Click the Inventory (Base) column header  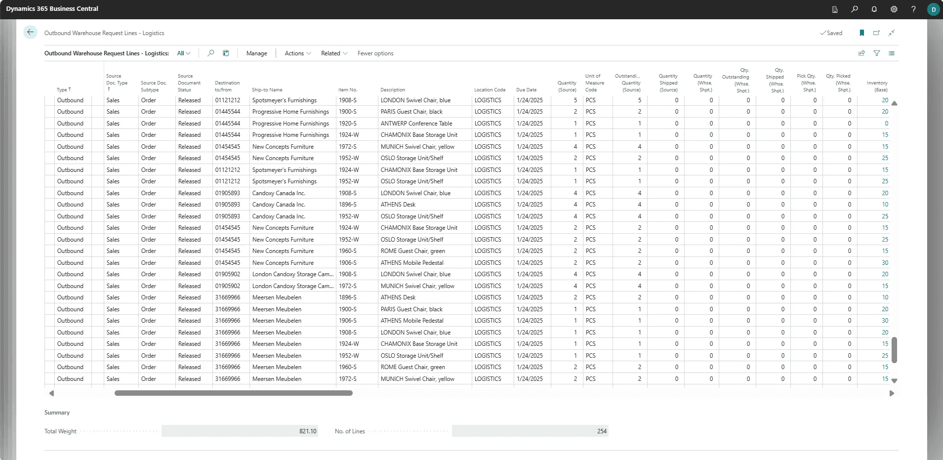[877, 86]
